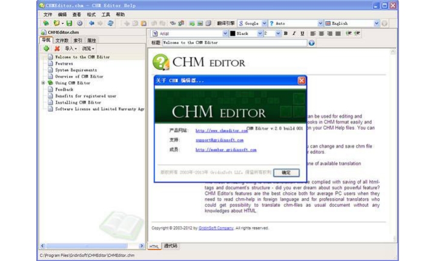Click the 确定 button in About dialog
The width and height of the screenshot is (436, 261).
click(x=286, y=172)
